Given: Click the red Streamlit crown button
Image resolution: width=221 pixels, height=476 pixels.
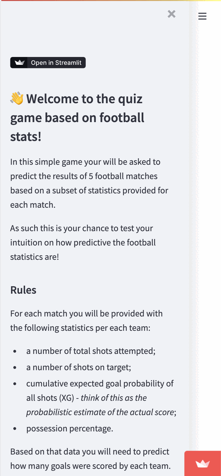Looking at the screenshot, I should coord(203,464).
